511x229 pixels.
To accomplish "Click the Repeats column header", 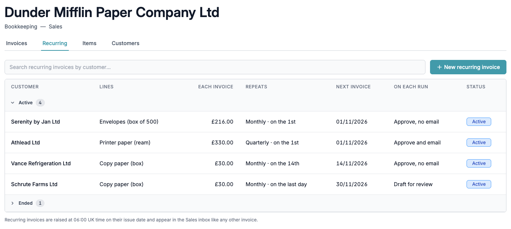I will coord(256,87).
